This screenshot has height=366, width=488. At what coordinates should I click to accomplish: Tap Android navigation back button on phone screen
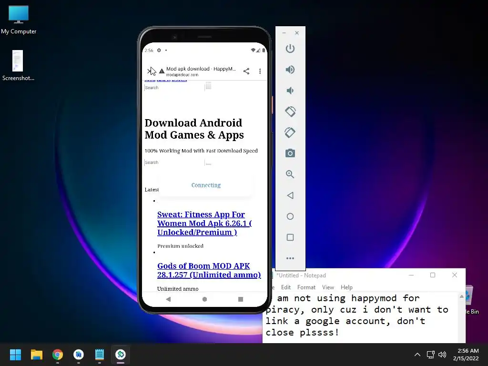point(168,299)
